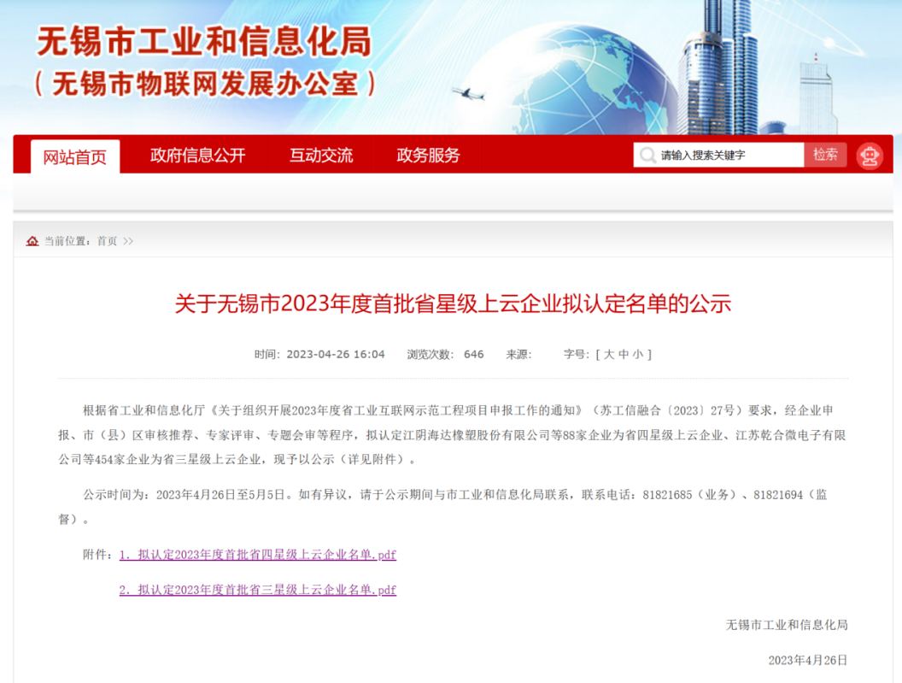Click the search magnifier icon
Screen dimensions: 902x683
pyautogui.click(x=647, y=155)
